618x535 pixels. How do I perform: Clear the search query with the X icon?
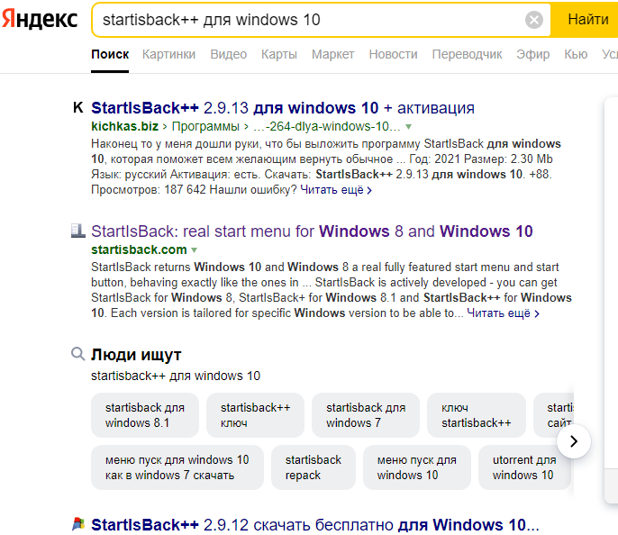point(534,20)
